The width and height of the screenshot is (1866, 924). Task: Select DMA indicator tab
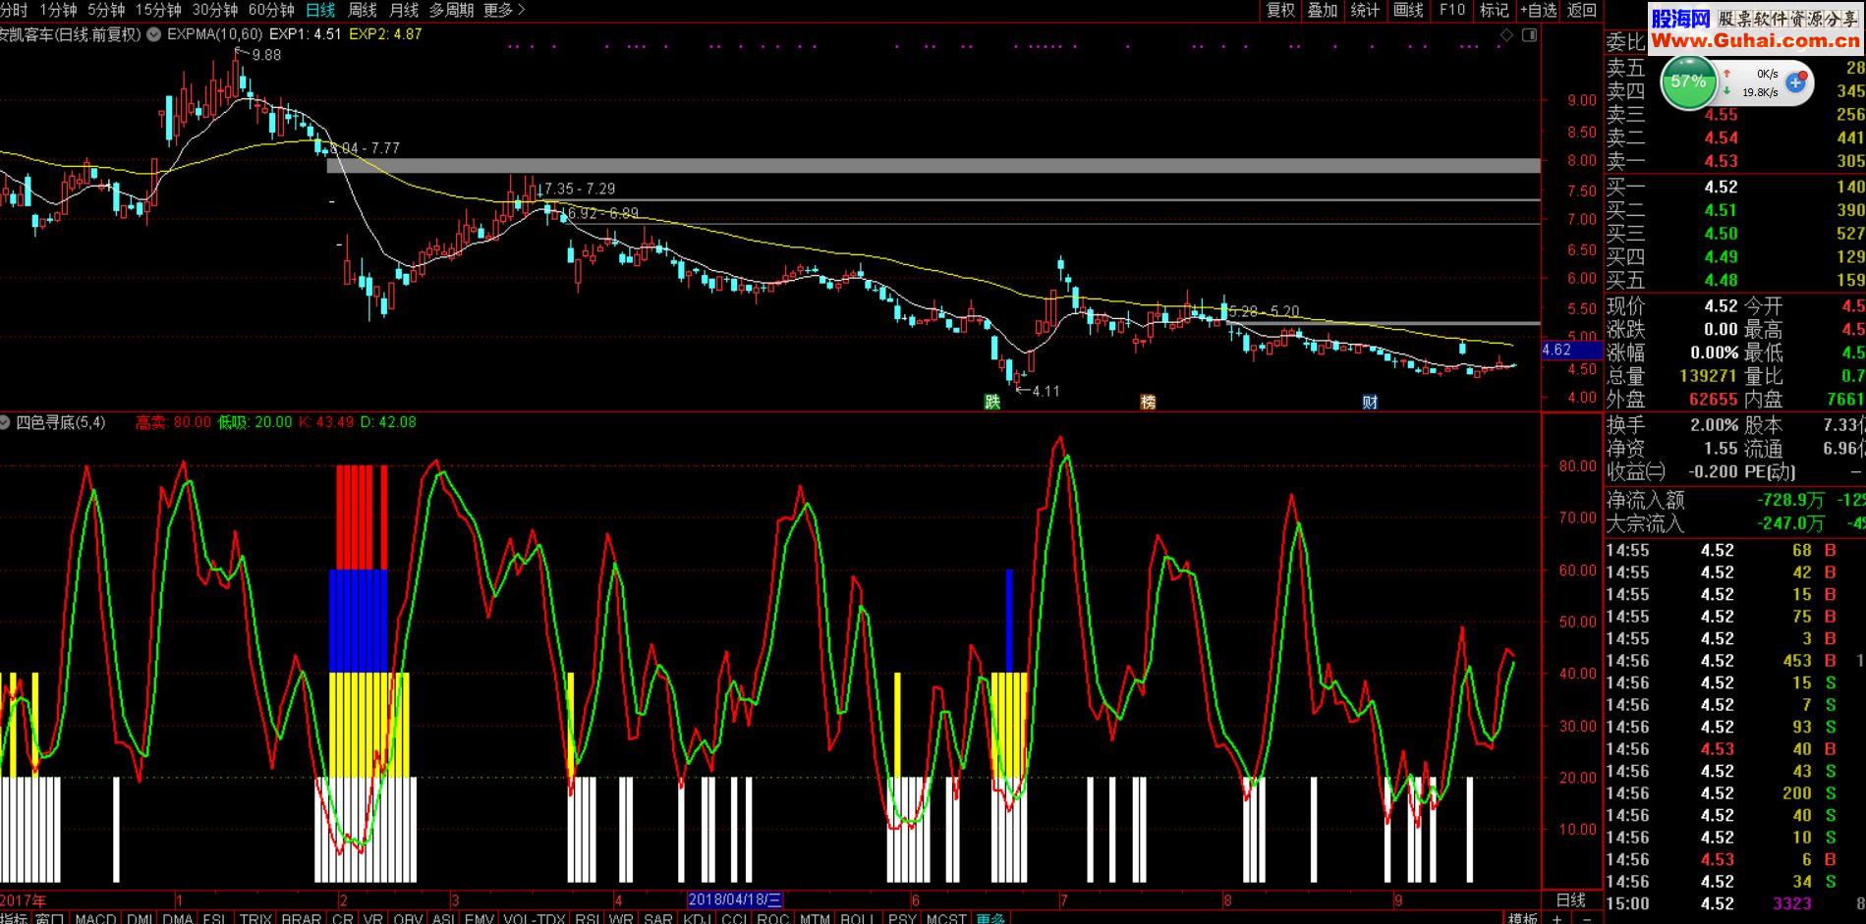pos(178,918)
